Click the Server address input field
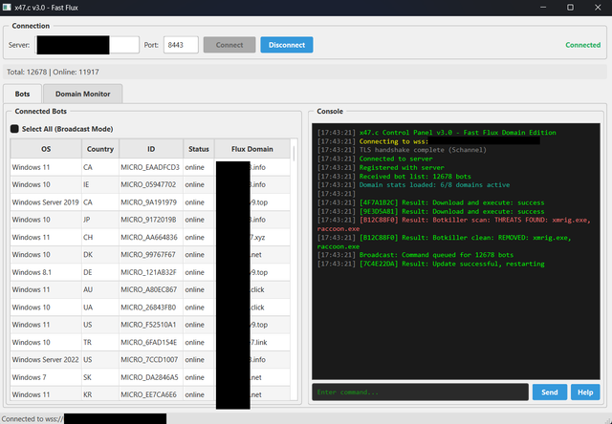 click(87, 45)
